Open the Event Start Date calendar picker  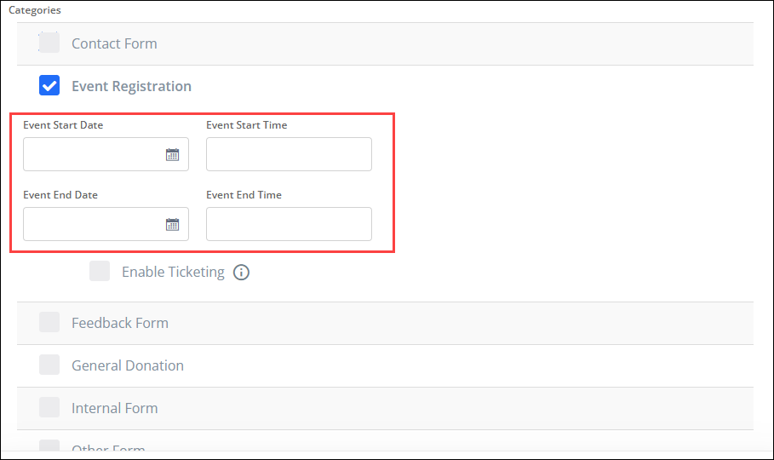[x=172, y=155]
